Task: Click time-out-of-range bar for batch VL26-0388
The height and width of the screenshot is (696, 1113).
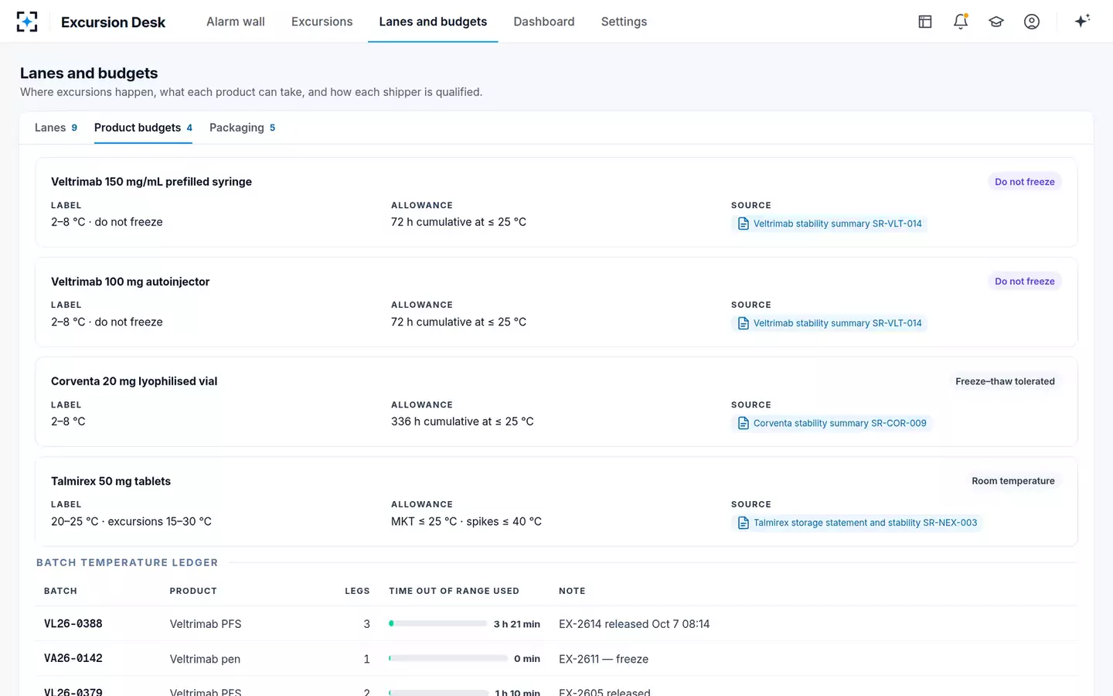Action: click(437, 623)
